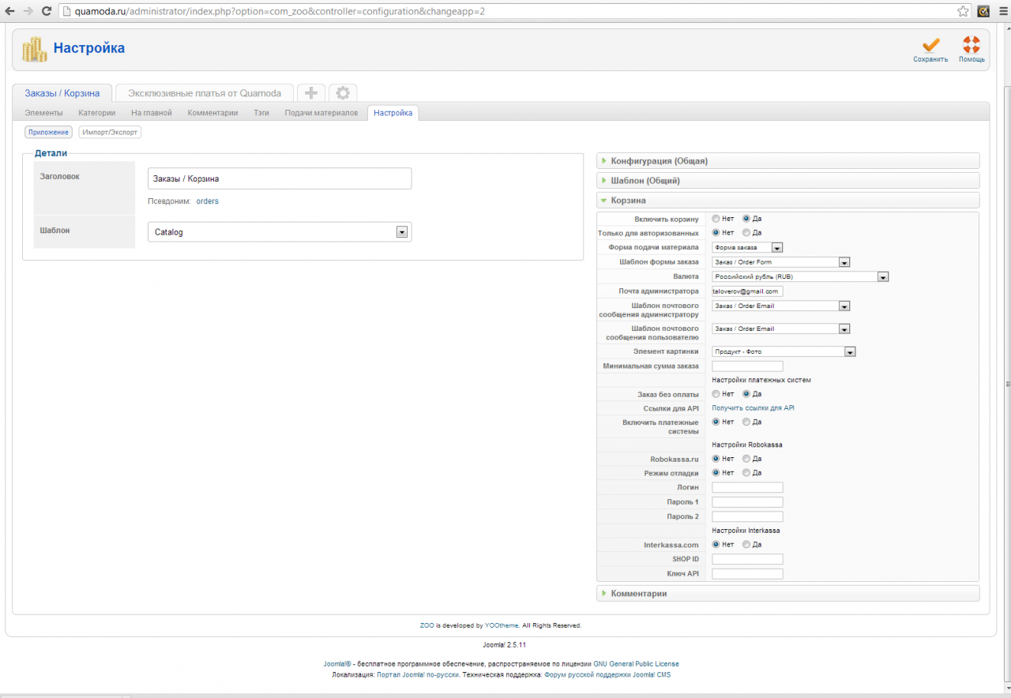This screenshot has width=1011, height=698.
Task: Open the Комментарии tab in top menu
Action: click(x=212, y=113)
